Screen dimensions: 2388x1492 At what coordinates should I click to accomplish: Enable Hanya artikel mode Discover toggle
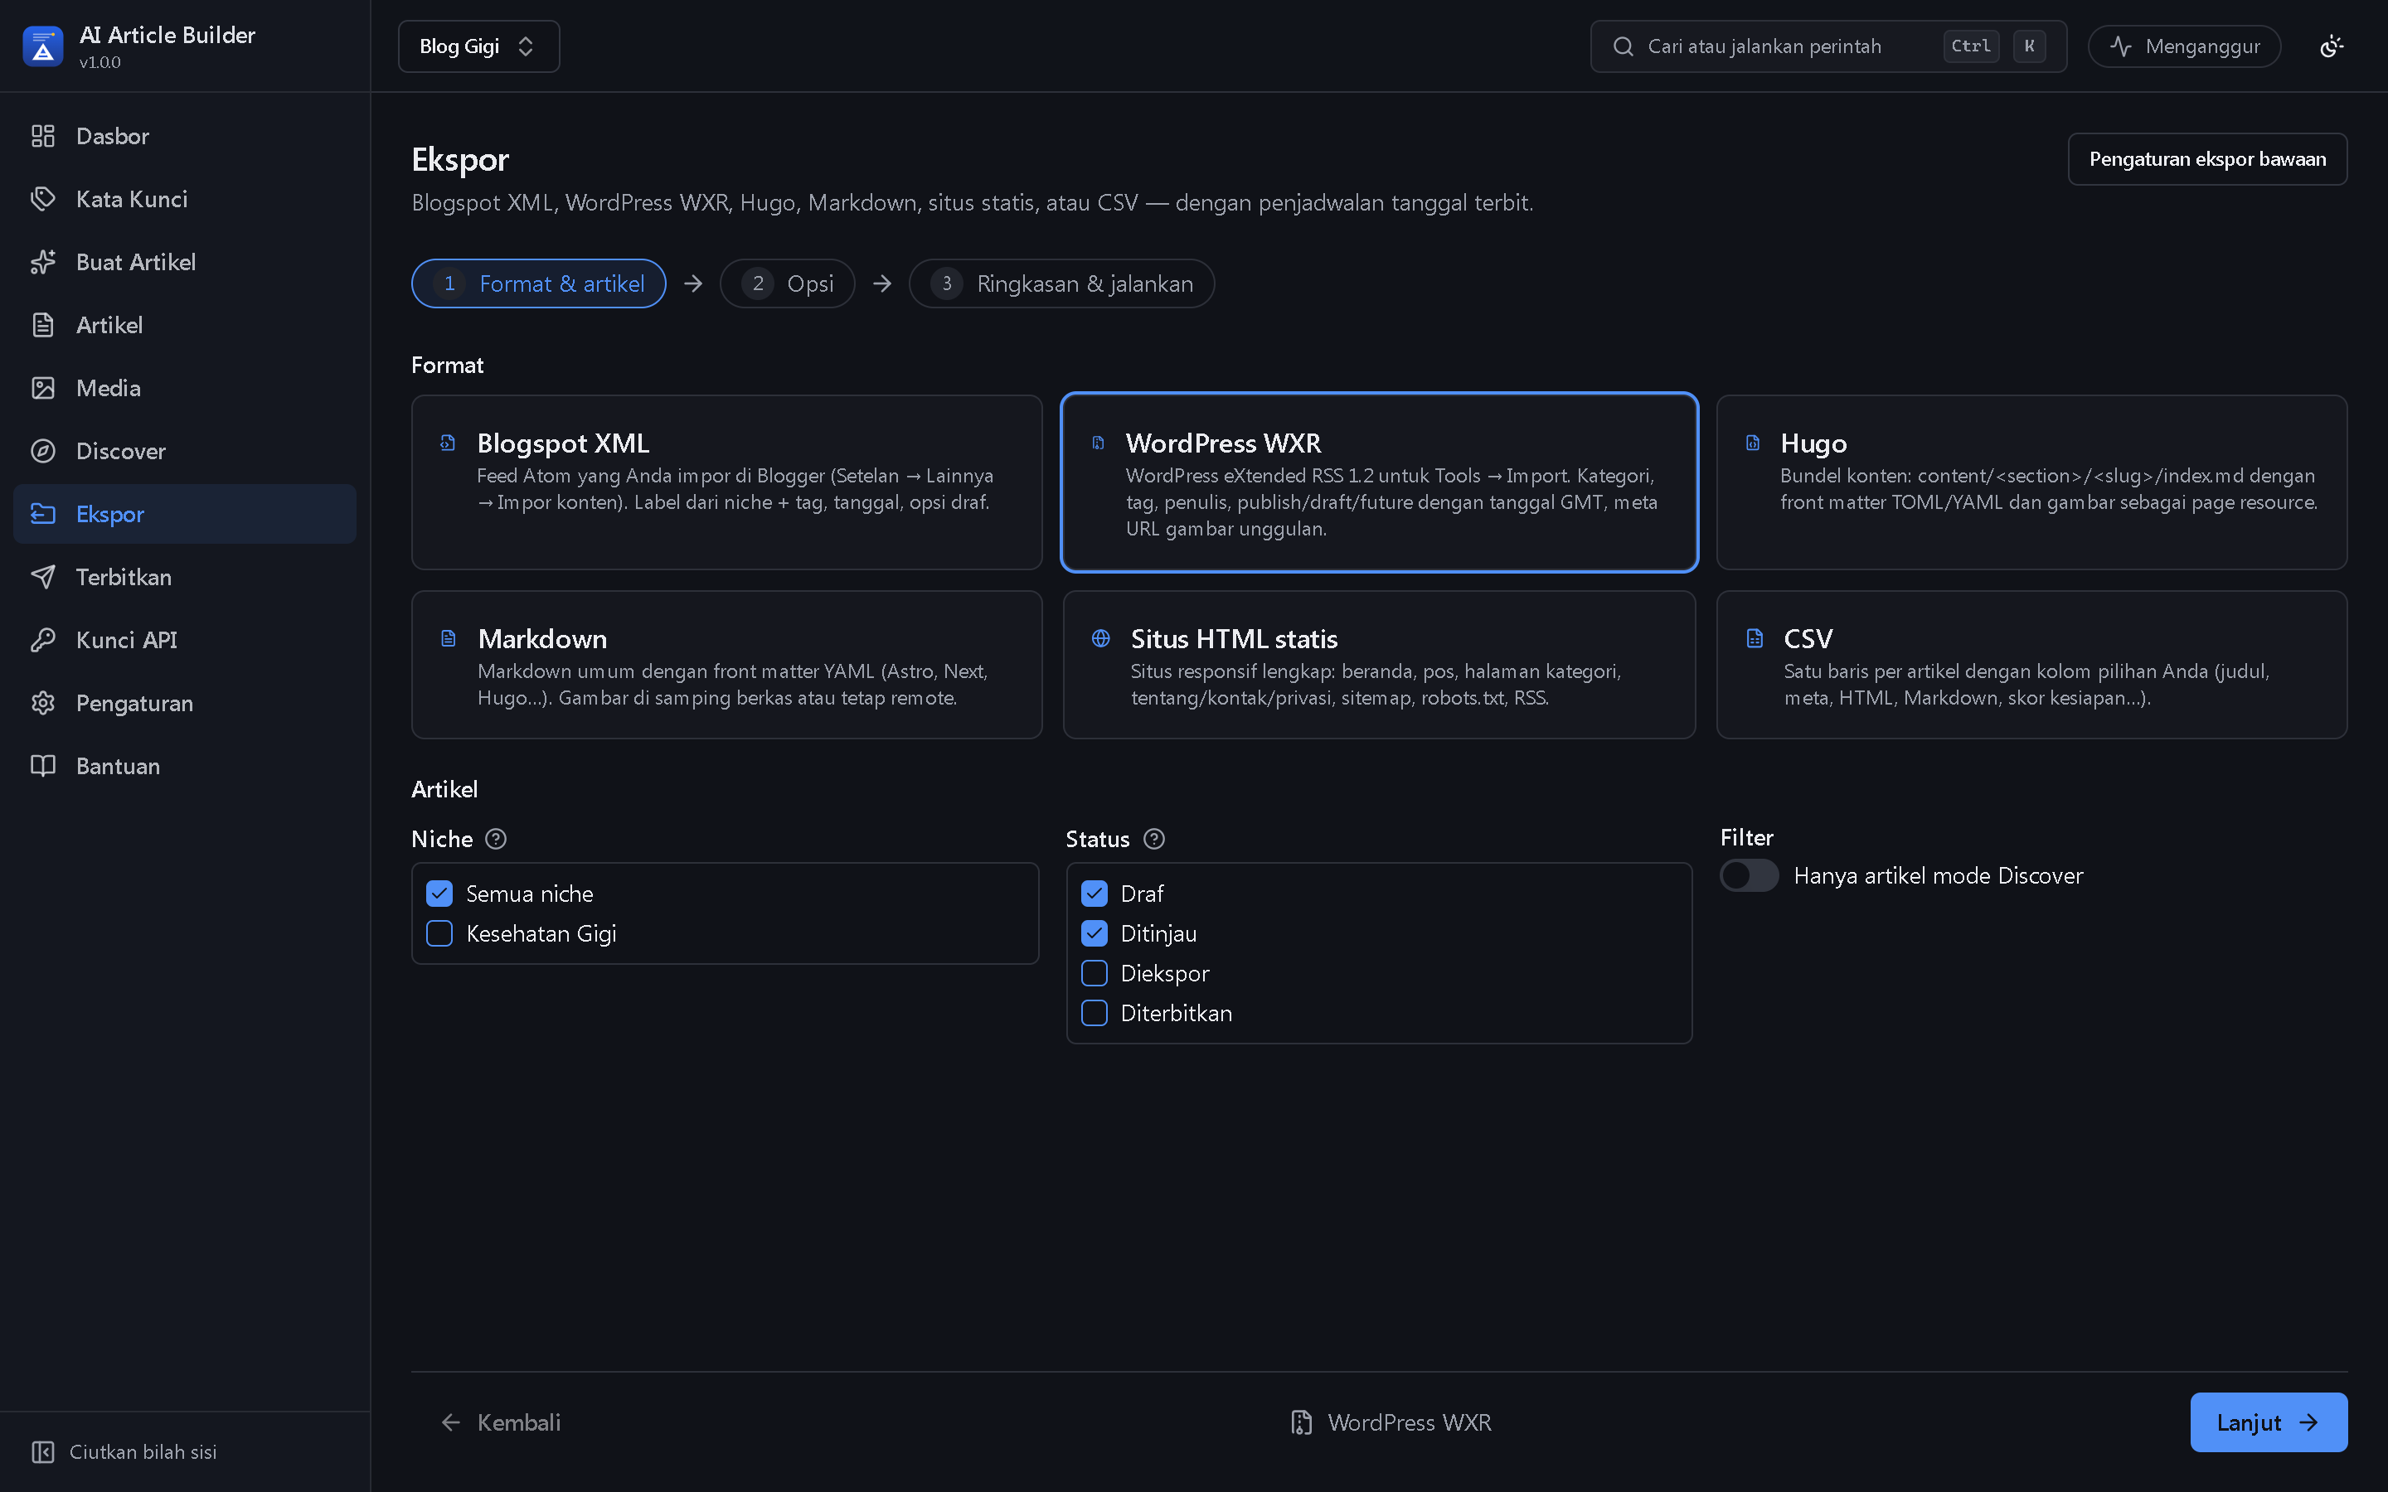pos(1749,875)
